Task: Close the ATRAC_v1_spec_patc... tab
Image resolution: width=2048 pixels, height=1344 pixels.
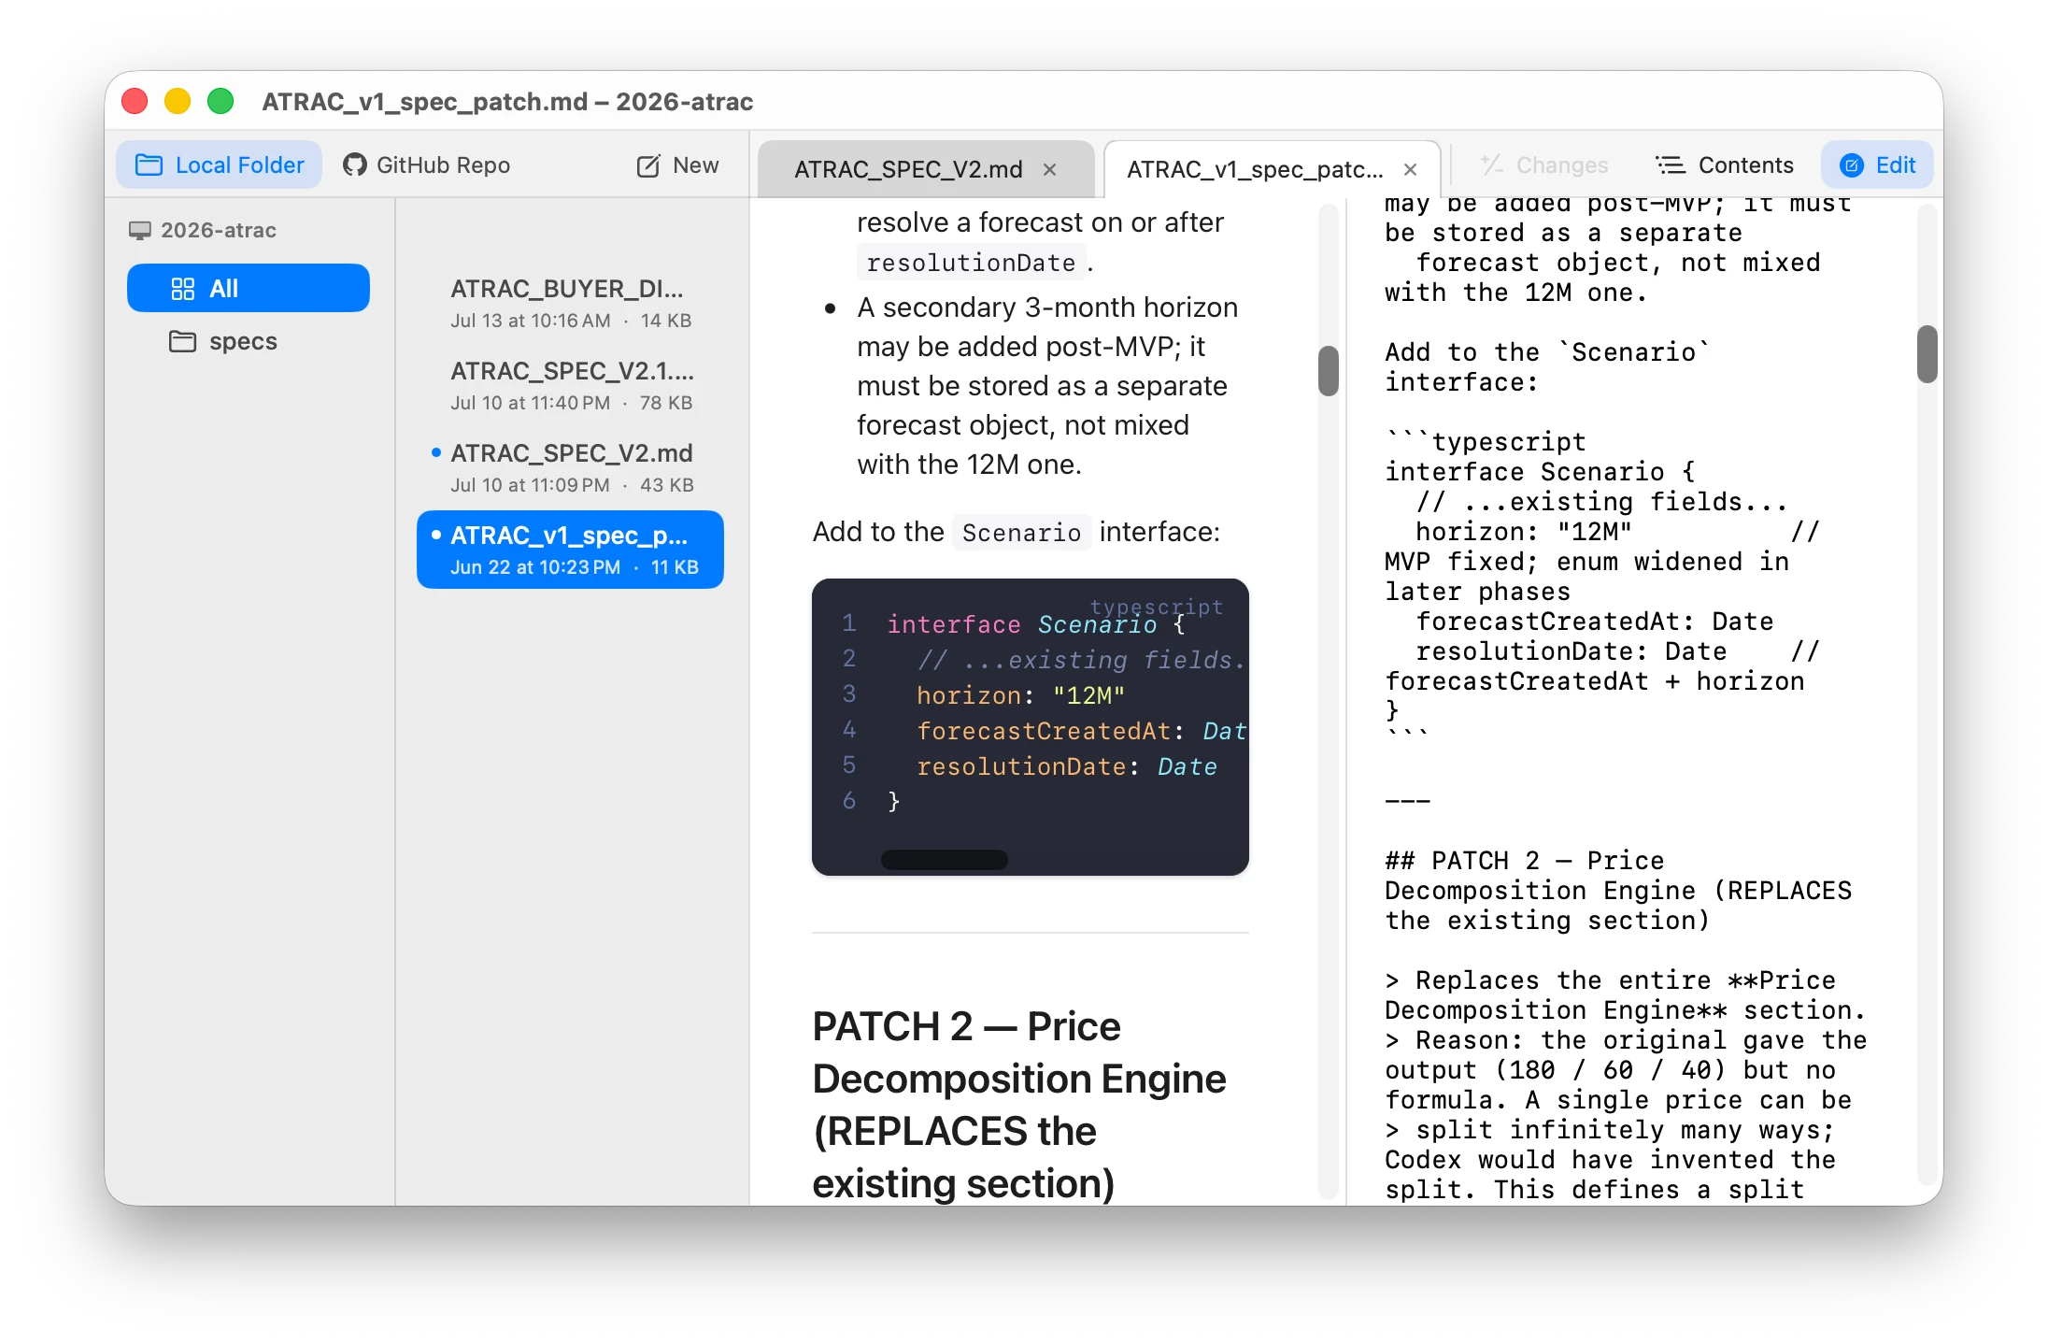Action: pos(1411,169)
